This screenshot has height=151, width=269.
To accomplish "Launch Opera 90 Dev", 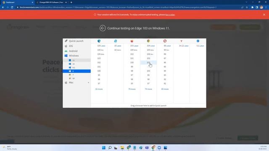I will (x=166, y=50).
